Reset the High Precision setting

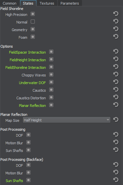click(116, 14)
